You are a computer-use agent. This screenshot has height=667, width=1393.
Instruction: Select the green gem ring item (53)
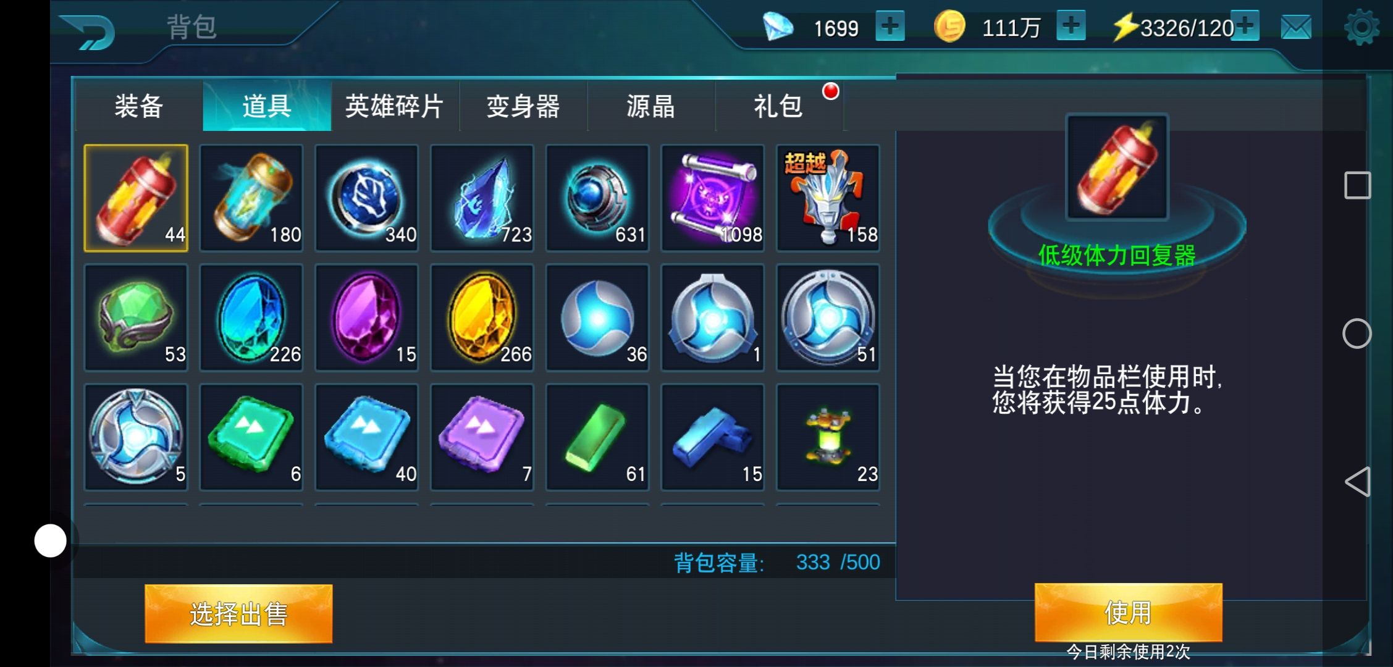(x=136, y=317)
